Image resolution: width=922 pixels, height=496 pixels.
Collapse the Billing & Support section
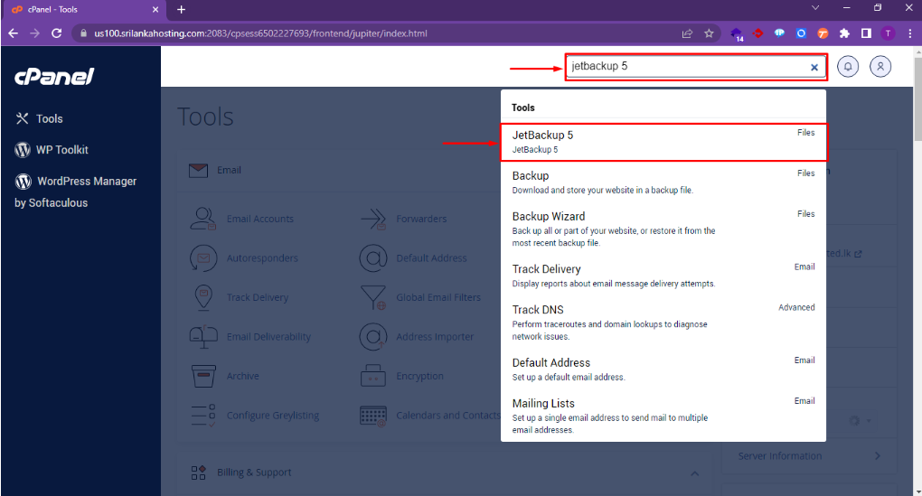694,473
